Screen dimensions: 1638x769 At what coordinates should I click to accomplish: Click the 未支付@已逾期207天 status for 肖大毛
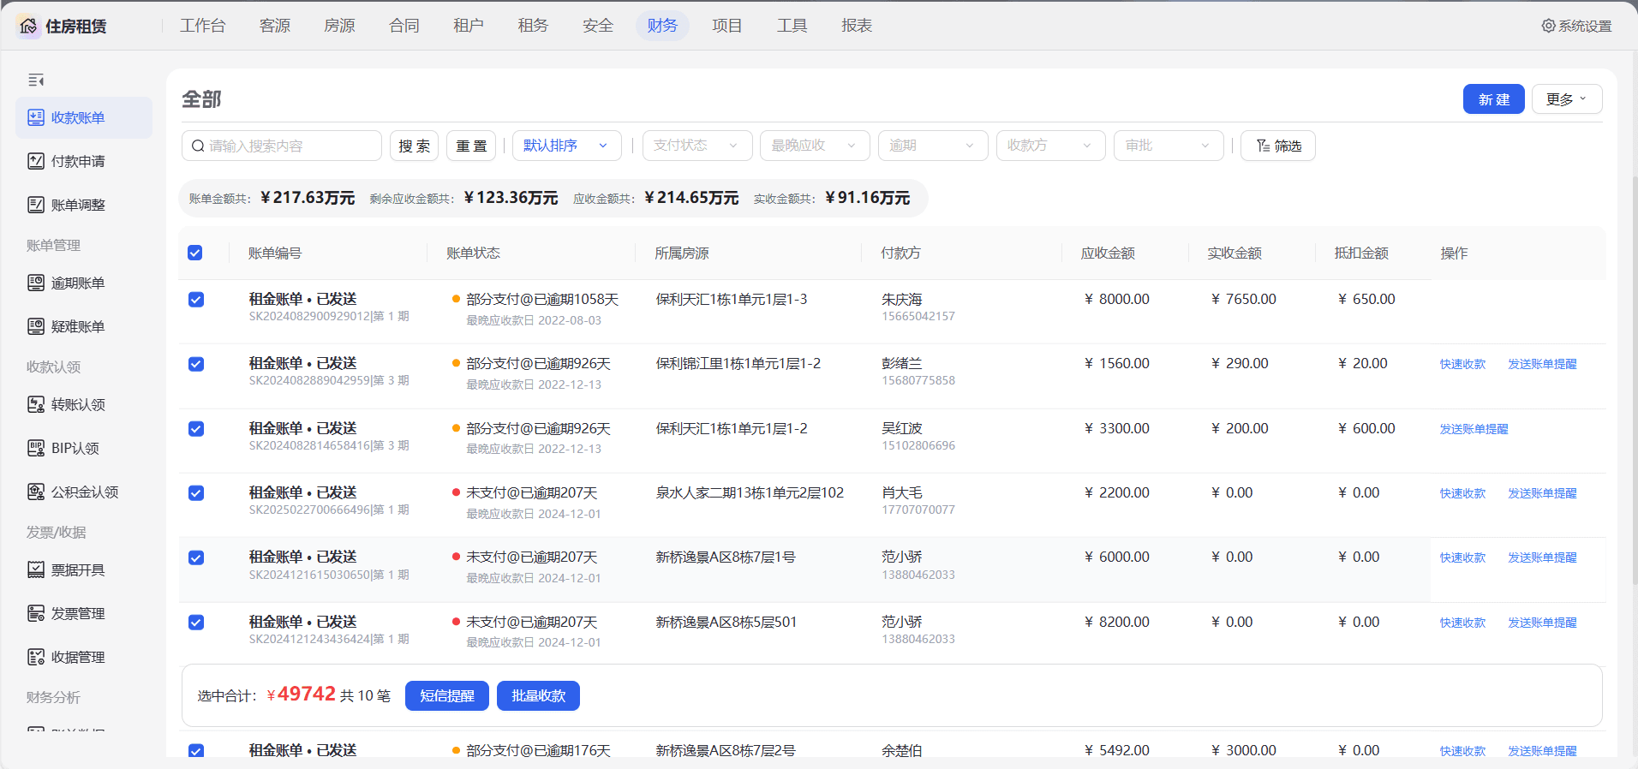pos(531,493)
